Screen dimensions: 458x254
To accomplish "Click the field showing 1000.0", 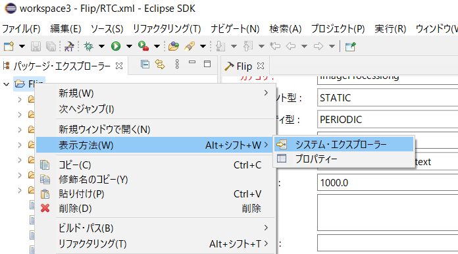I will coord(388,183).
